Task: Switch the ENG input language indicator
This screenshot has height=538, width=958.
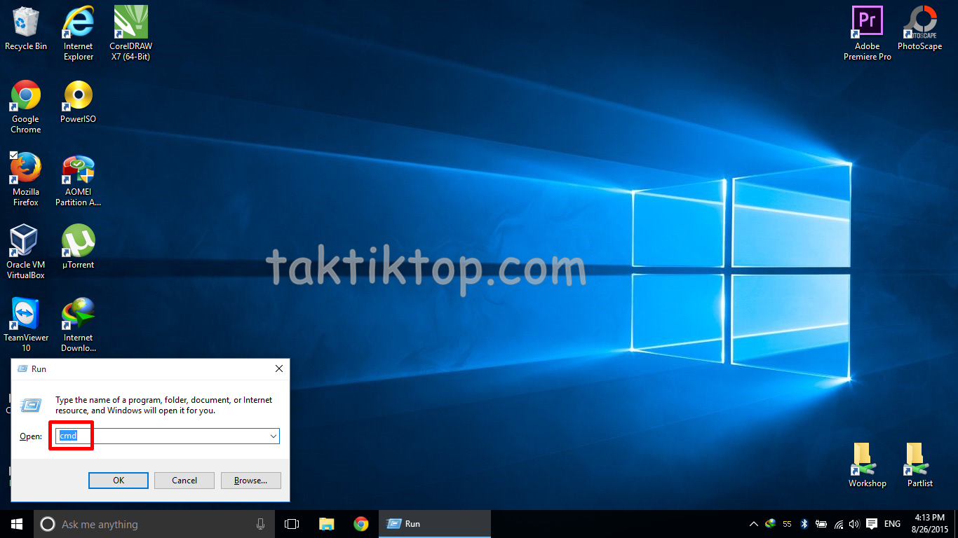Action: coord(892,524)
